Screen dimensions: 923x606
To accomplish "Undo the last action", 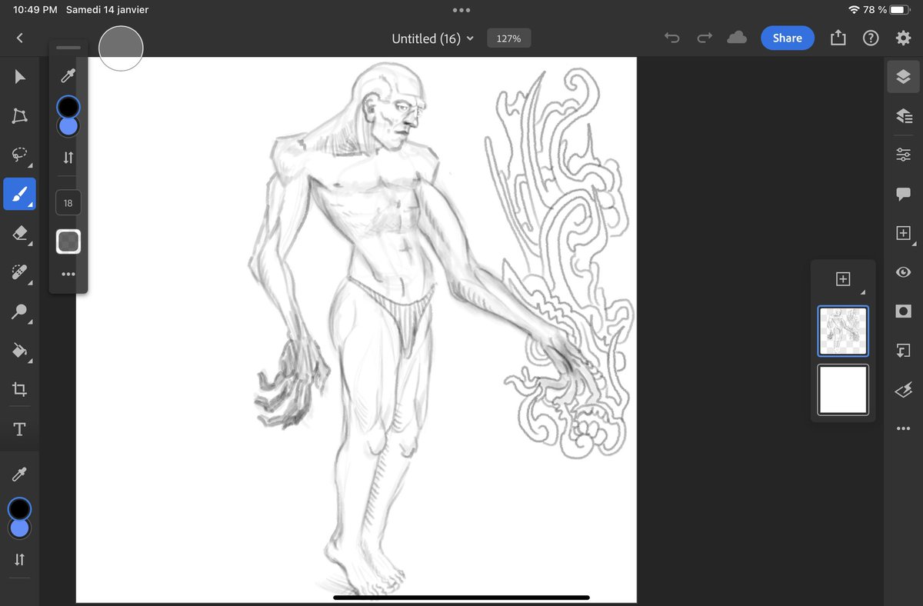I will (672, 38).
